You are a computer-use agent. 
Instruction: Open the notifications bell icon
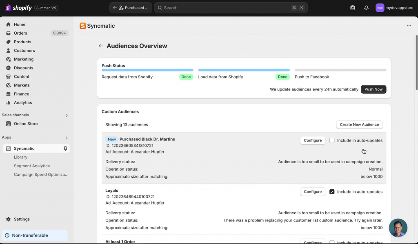tap(366, 8)
